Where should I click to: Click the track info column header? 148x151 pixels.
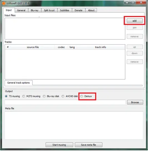(101, 47)
